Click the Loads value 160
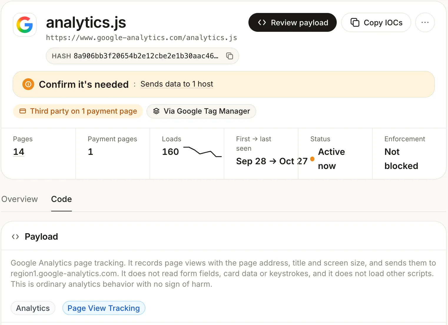448x325 pixels. tap(170, 152)
